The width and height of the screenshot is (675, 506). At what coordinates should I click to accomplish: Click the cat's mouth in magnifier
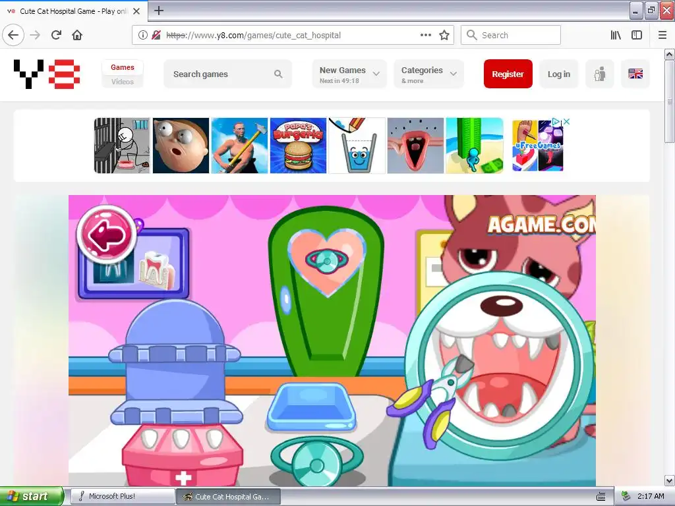click(x=501, y=374)
